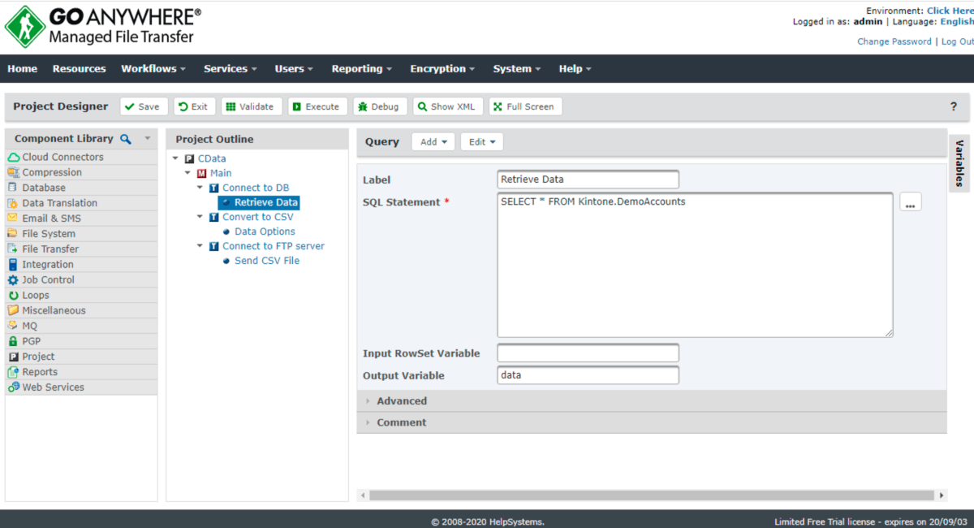Click the English language link
Image resolution: width=974 pixels, height=528 pixels.
coord(957,22)
